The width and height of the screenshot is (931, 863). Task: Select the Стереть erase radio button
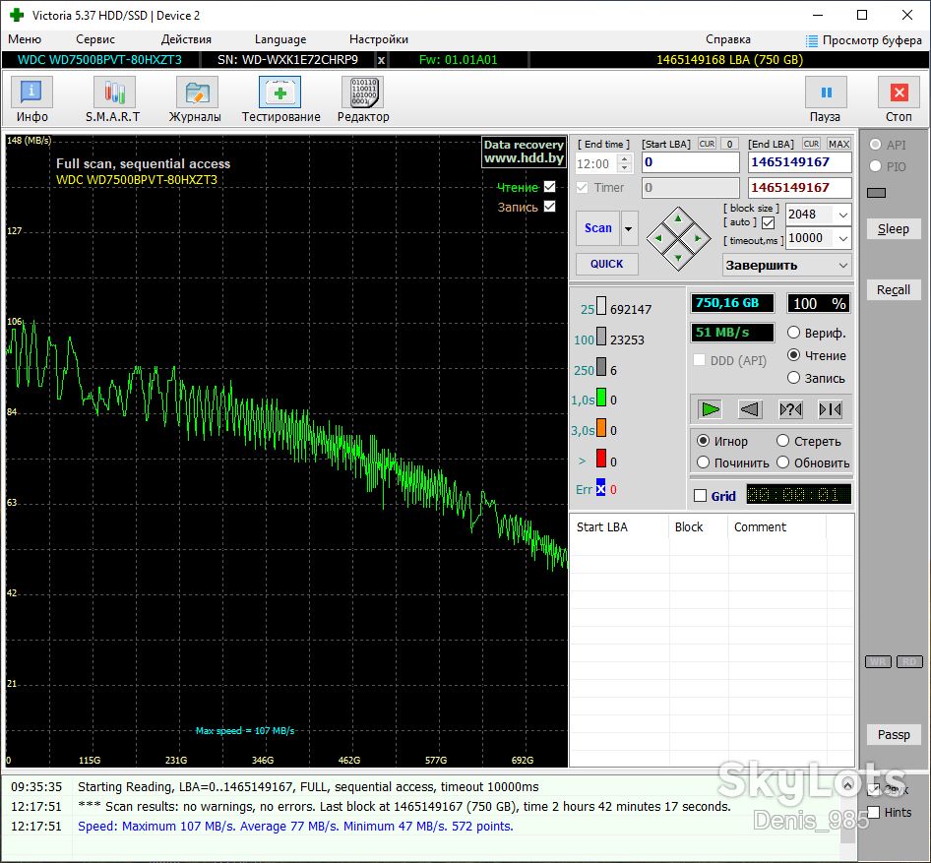click(x=783, y=441)
